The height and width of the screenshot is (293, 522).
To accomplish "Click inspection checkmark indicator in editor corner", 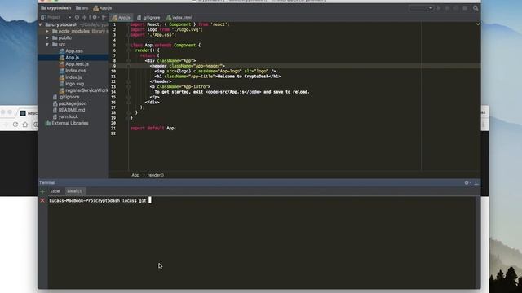I will pos(478,24).
